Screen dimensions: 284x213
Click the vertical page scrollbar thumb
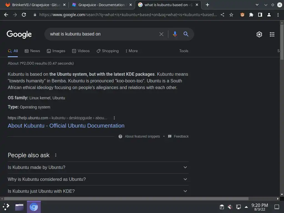(282, 42)
